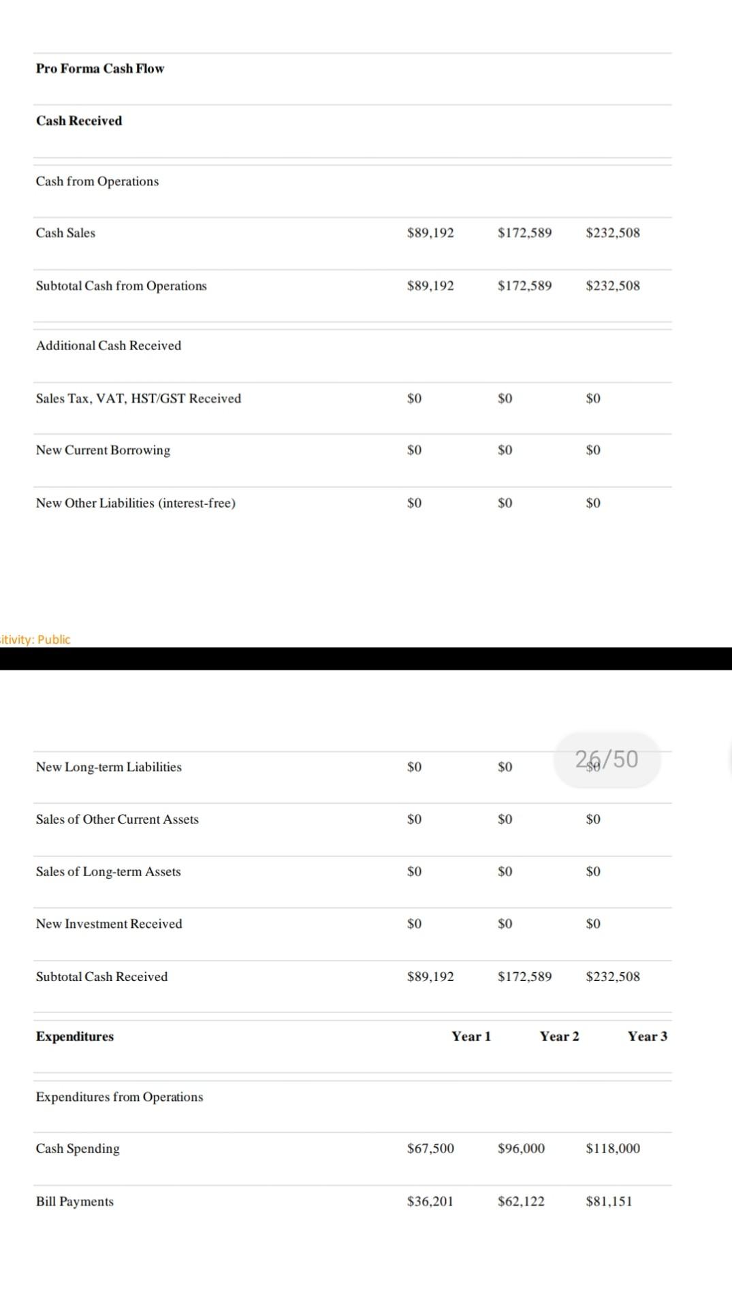Tap the $118,000 Cash Spending figure
Viewport: 732px width, 1308px height.
613,1149
